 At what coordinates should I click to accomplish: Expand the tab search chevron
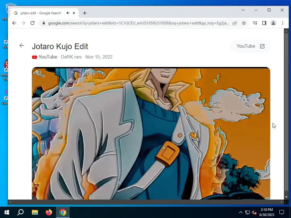click(x=243, y=10)
